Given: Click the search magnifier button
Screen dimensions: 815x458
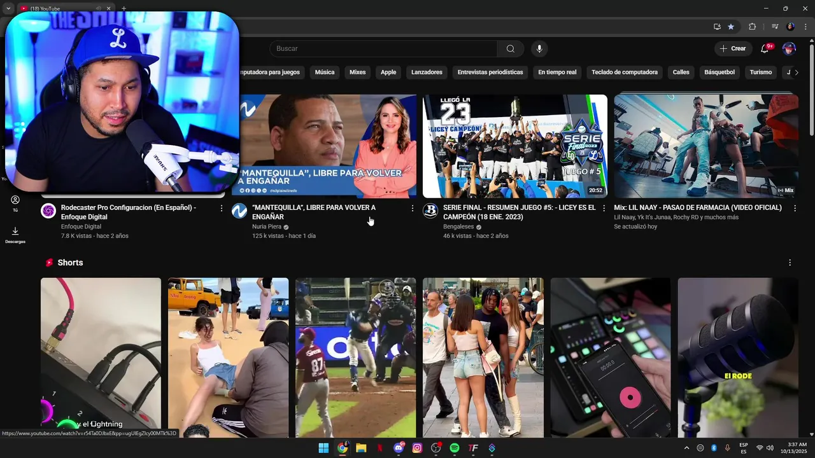Looking at the screenshot, I should point(511,49).
